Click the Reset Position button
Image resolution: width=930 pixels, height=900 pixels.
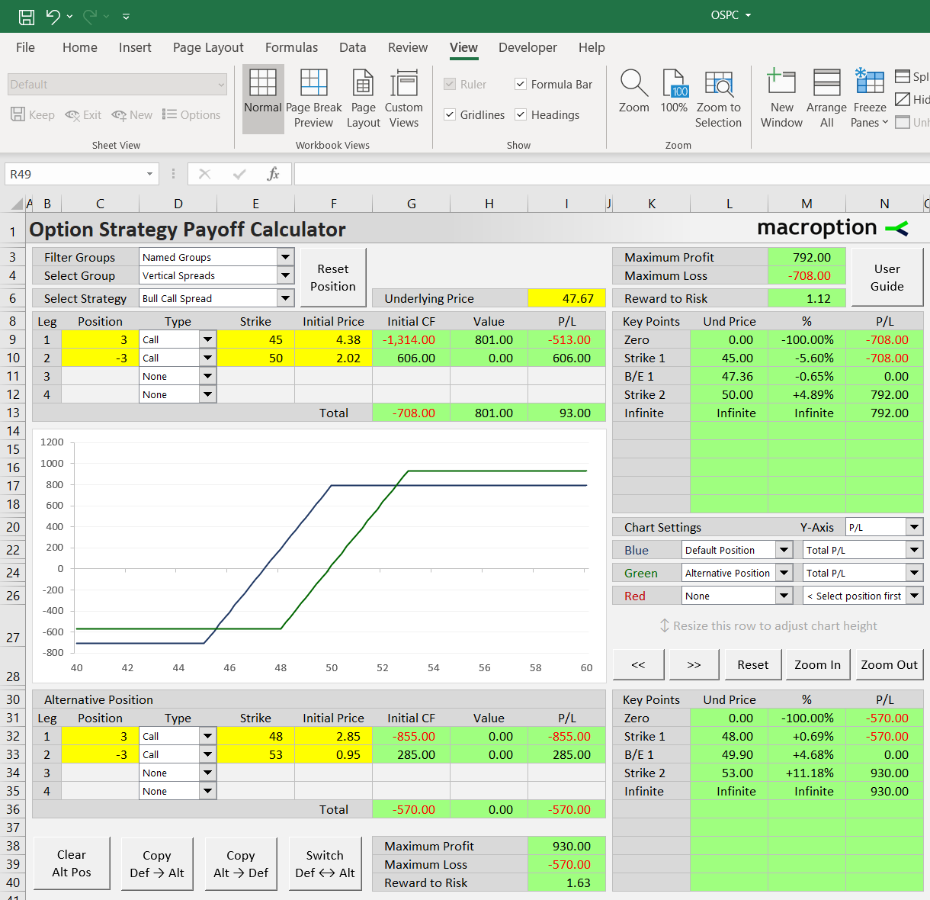point(333,278)
